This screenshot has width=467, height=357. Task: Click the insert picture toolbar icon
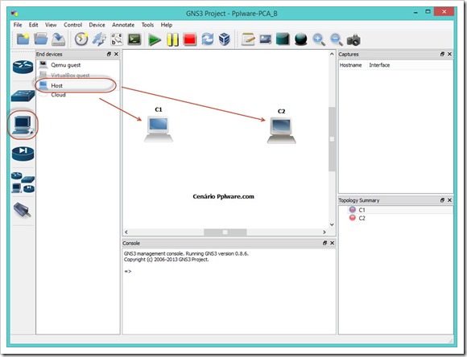266,39
